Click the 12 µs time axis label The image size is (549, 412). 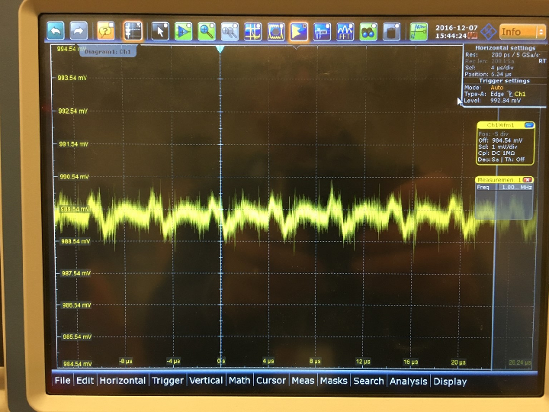363,362
